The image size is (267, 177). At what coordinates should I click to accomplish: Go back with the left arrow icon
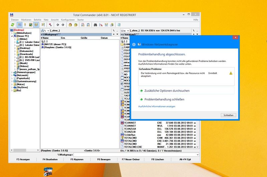(57, 25)
